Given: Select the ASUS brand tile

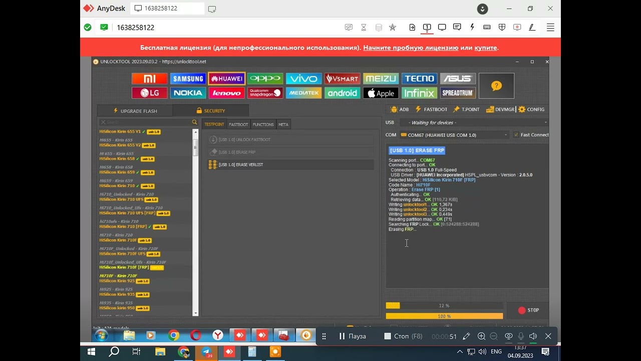Looking at the screenshot, I should 458,79.
